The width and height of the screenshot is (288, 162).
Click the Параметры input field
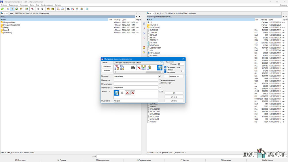tap(136, 80)
